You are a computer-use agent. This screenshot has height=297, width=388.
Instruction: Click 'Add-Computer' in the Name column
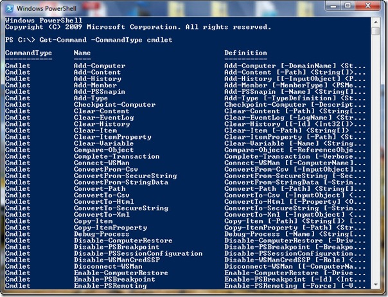coord(100,66)
